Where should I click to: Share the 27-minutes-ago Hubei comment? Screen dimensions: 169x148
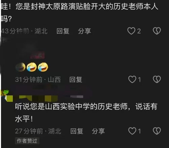[98, 131]
